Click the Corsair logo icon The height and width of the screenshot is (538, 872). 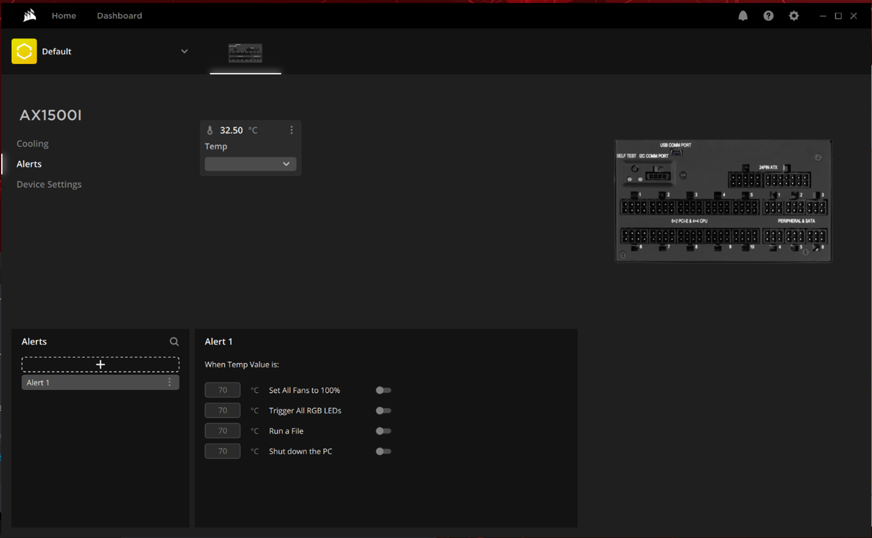(x=29, y=15)
